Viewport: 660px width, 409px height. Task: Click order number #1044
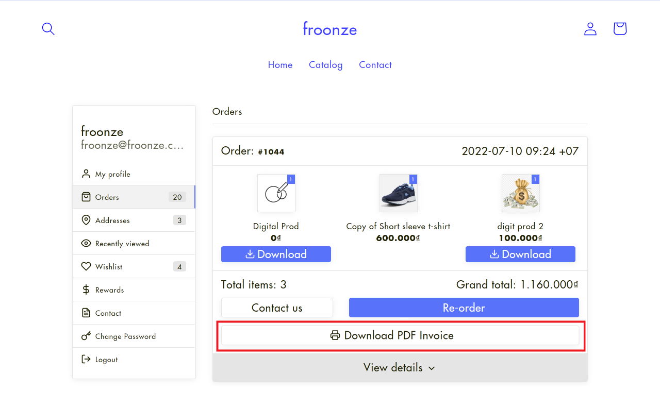pos(271,151)
